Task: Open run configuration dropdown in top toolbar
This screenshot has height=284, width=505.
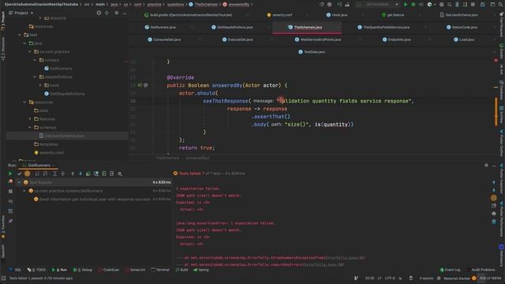Action: coord(377,5)
